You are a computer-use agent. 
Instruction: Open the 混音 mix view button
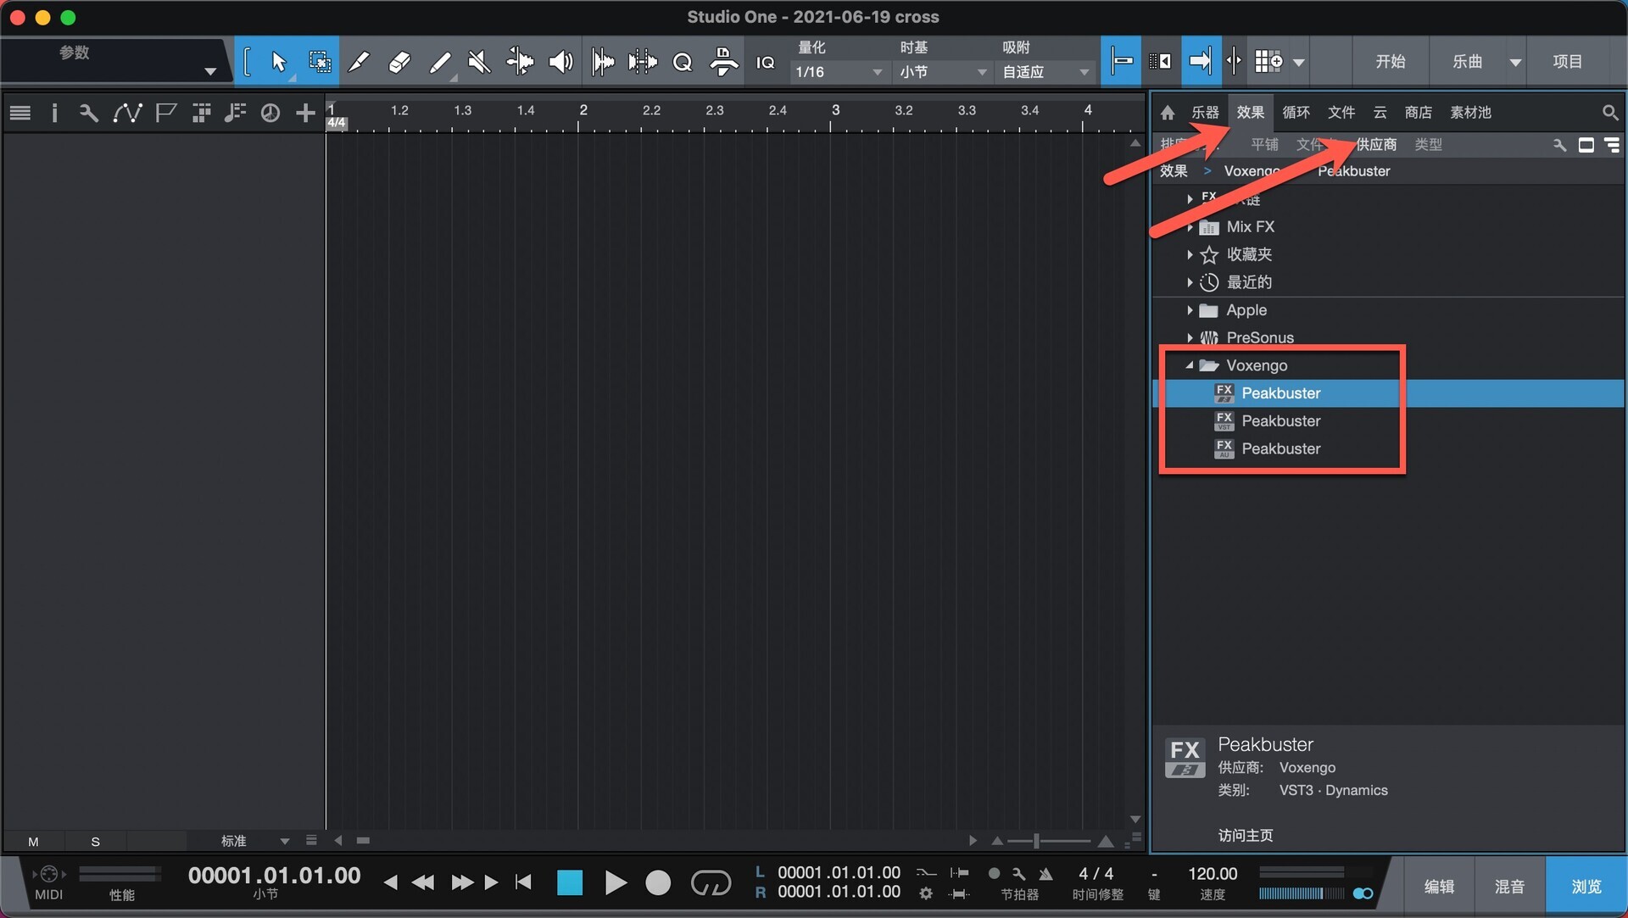pyautogui.click(x=1509, y=886)
